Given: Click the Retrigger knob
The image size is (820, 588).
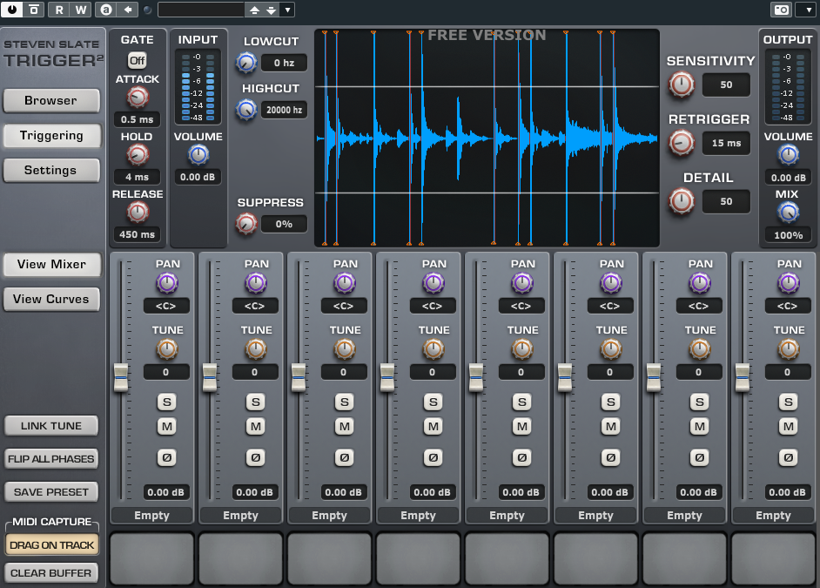Looking at the screenshot, I should 682,143.
